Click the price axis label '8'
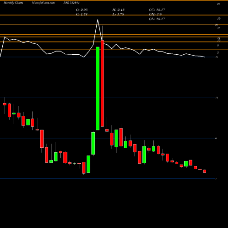 click(218, 45)
